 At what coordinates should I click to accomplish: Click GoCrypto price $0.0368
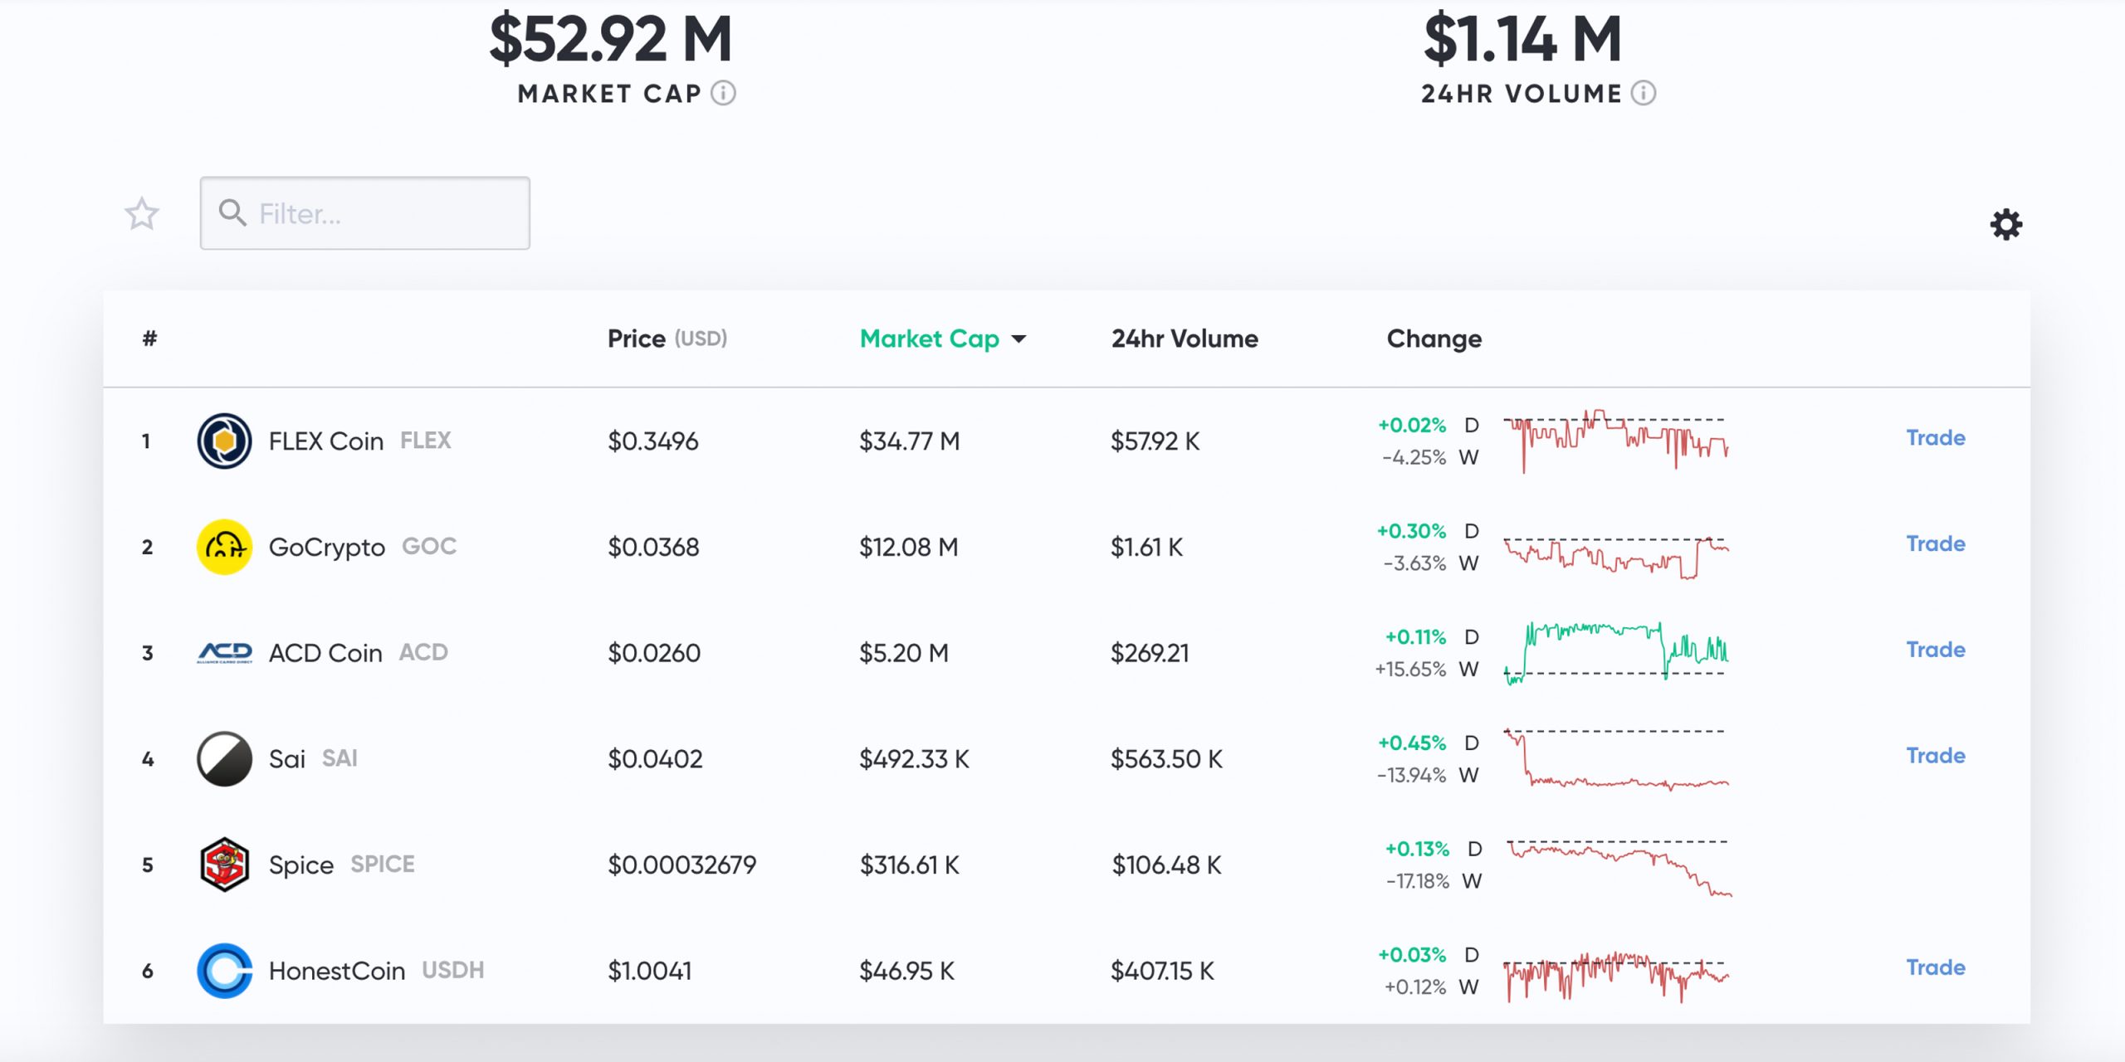(653, 547)
